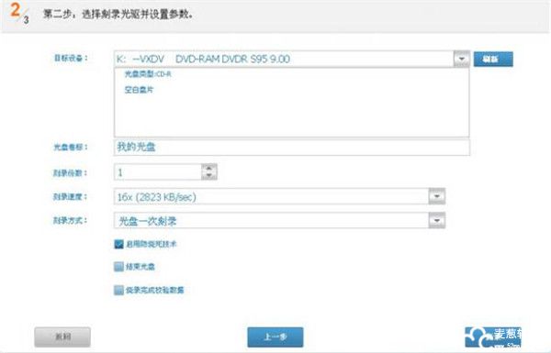This screenshot has width=551, height=353.
Task: Uncheck the enabled burn-proof technology checkbox
Action: point(118,244)
